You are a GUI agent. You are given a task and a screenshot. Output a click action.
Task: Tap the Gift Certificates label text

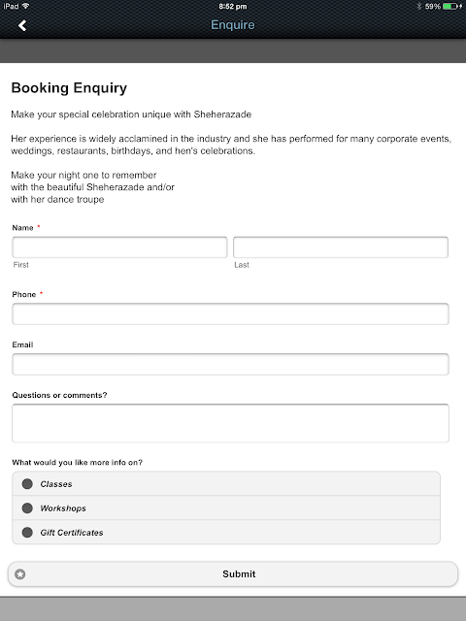coord(72,533)
